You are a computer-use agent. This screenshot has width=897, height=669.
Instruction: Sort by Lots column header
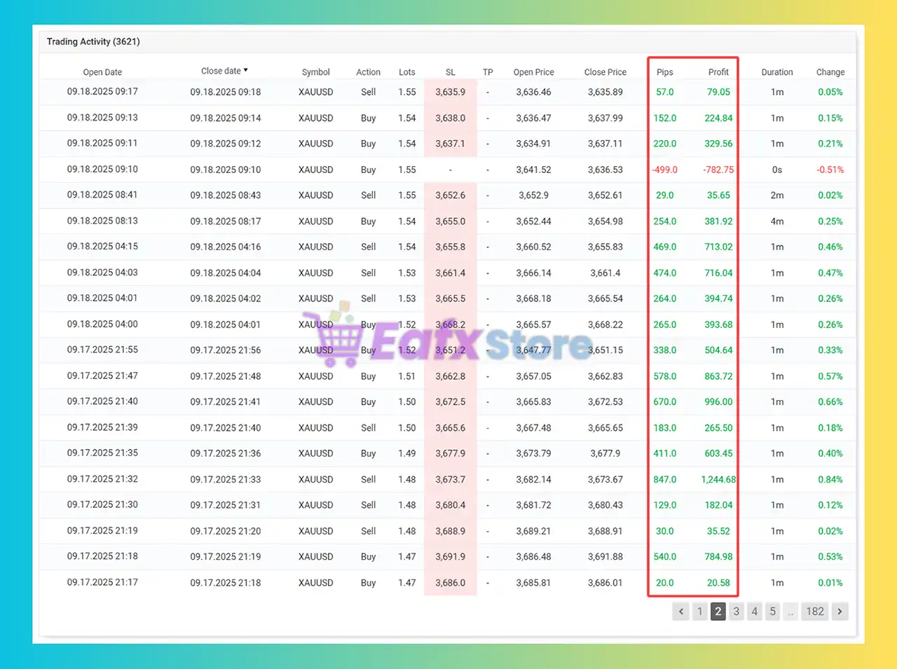point(406,72)
